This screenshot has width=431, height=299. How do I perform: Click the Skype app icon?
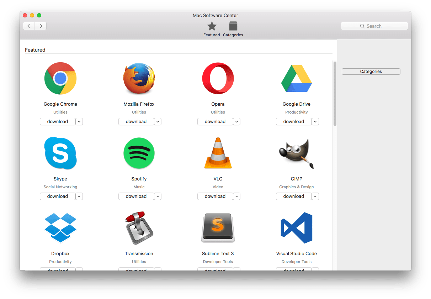coord(60,153)
